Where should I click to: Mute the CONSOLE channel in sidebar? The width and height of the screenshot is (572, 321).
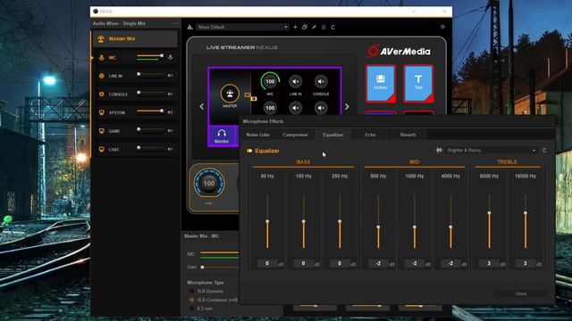[171, 94]
